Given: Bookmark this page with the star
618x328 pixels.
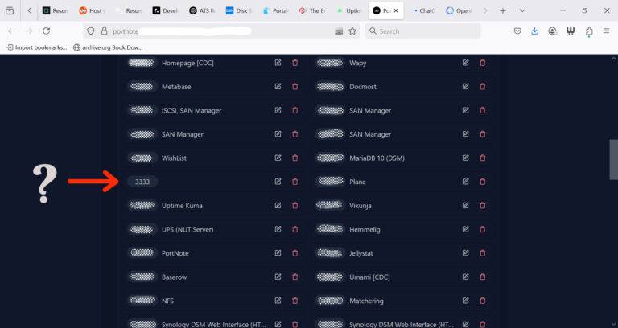Looking at the screenshot, I should pyautogui.click(x=352, y=31).
